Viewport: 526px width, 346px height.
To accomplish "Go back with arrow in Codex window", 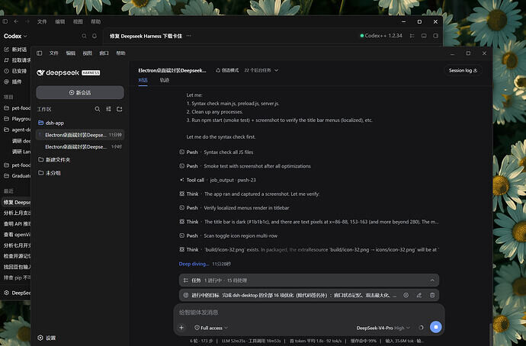I will click(x=16, y=21).
